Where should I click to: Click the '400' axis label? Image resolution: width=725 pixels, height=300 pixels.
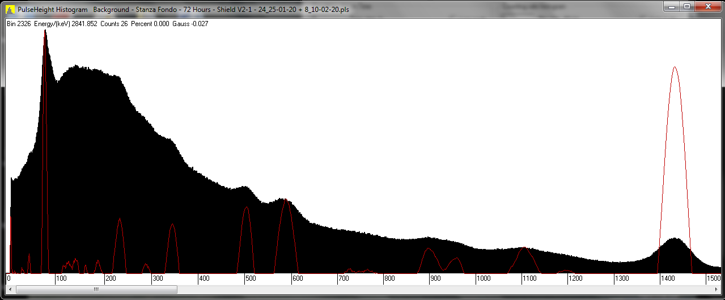[x=204, y=278]
